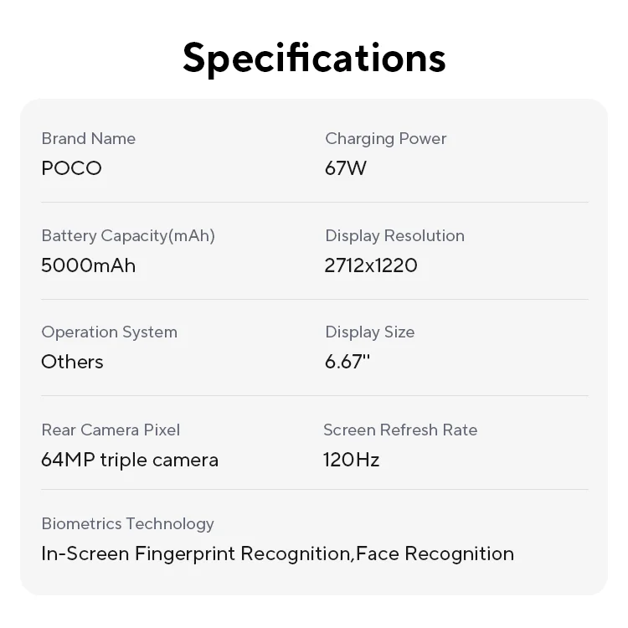628x628 pixels.
Task: Click the 120Hz refresh rate value
Action: 351,460
